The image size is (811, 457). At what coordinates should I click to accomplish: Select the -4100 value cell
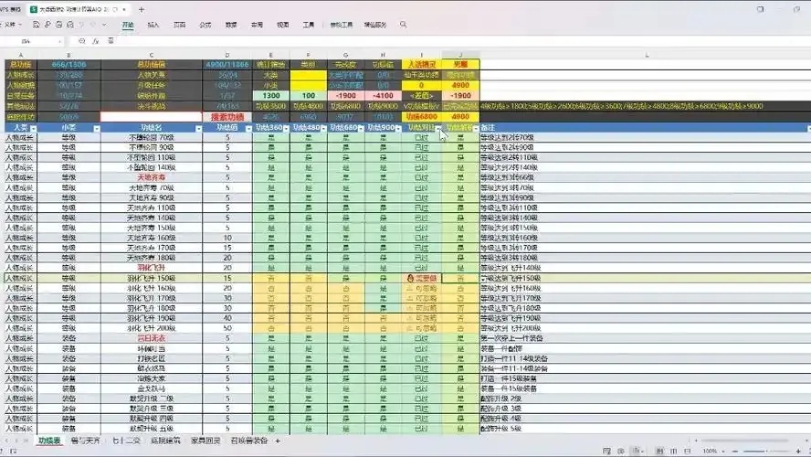tap(383, 96)
